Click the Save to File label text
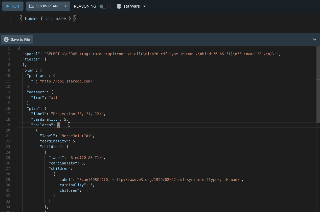The image size is (320, 212). (x=20, y=39)
